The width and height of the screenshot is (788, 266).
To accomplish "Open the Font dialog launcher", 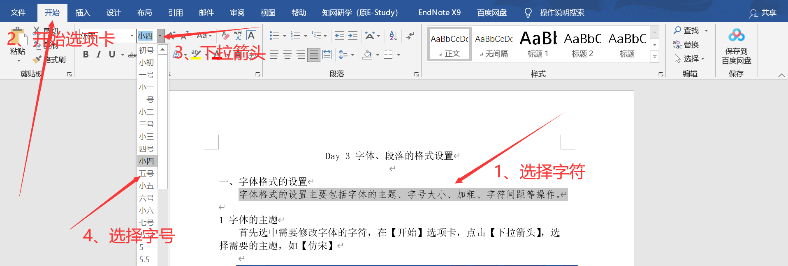I will pyautogui.click(x=258, y=74).
